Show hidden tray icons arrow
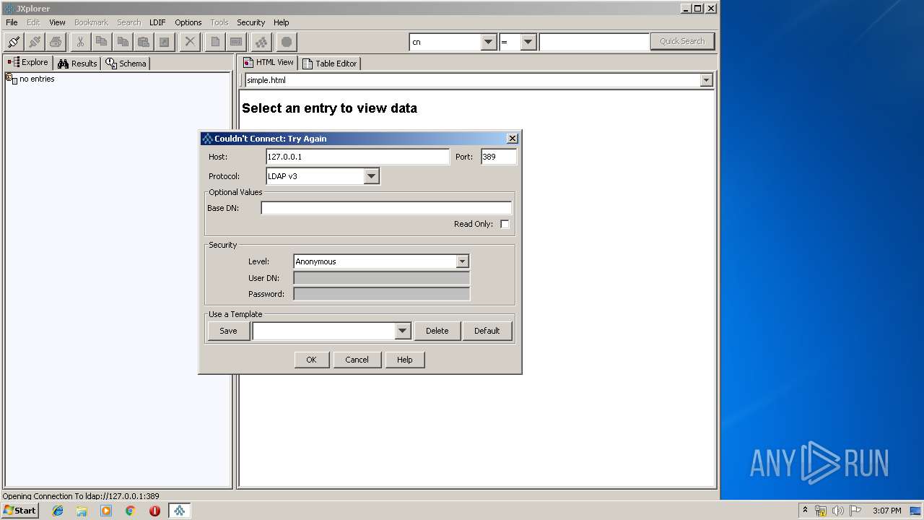 pos(805,510)
